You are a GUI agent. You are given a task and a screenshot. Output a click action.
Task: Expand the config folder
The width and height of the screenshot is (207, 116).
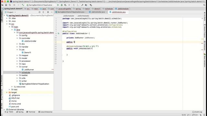(17, 35)
